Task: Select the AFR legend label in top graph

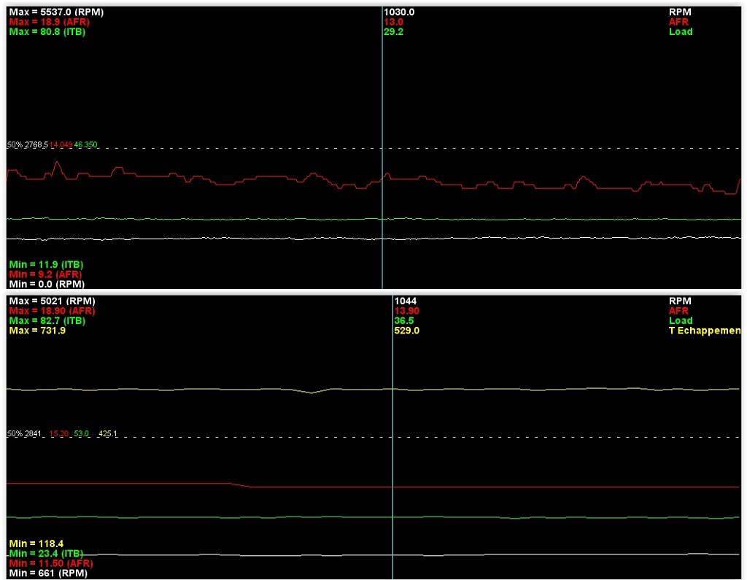Action: [x=678, y=23]
